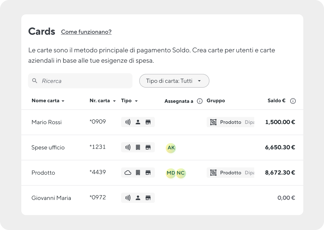Image resolution: width=324 pixels, height=230 pixels.
Task: Click the magnifier search icon
Action: (x=35, y=81)
